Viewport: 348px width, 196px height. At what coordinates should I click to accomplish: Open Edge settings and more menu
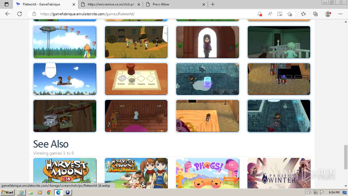click(340, 14)
